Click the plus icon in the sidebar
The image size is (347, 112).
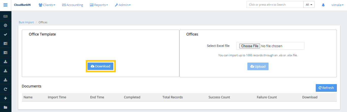[x=5, y=98]
